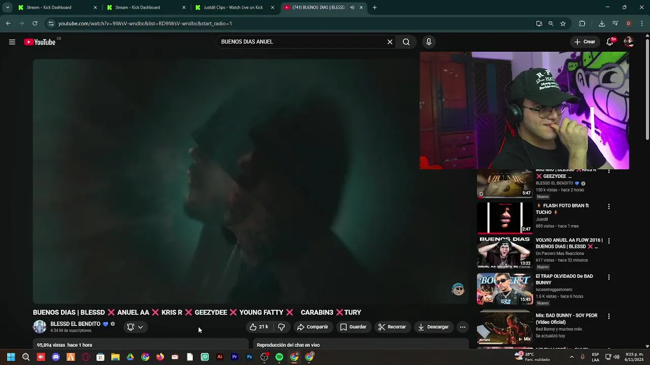The width and height of the screenshot is (650, 365).
Task: Open the Chrome profile avatar
Action: coord(629,23)
